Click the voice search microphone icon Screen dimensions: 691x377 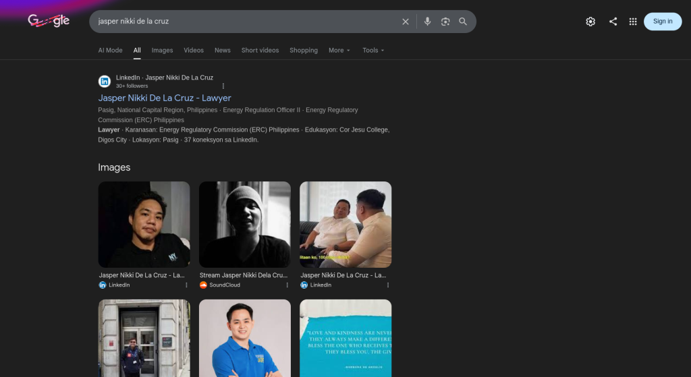point(427,22)
